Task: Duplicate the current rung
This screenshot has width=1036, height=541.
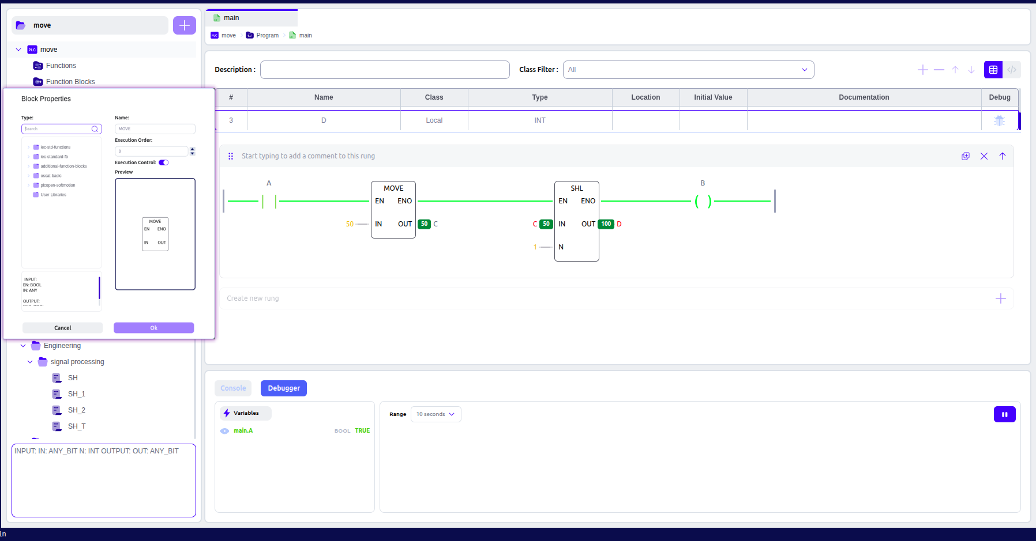Action: (x=966, y=156)
